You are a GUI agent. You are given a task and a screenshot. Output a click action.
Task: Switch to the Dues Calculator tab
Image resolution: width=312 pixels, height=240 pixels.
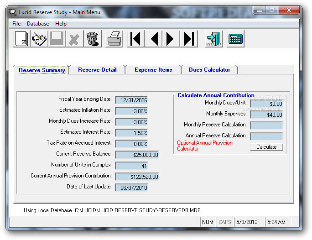(x=209, y=70)
